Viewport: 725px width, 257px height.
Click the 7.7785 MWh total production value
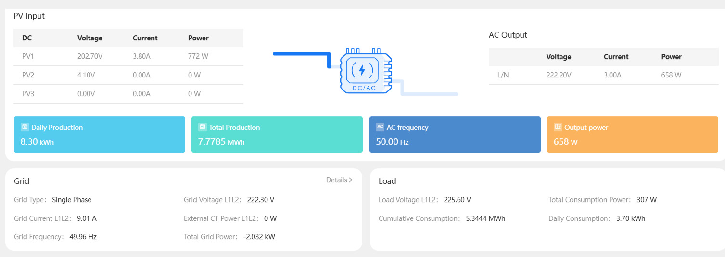click(x=221, y=142)
